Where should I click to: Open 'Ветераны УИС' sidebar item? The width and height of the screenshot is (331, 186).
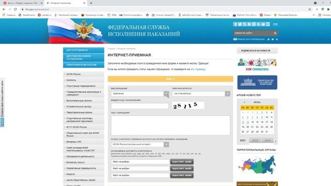[84, 142]
